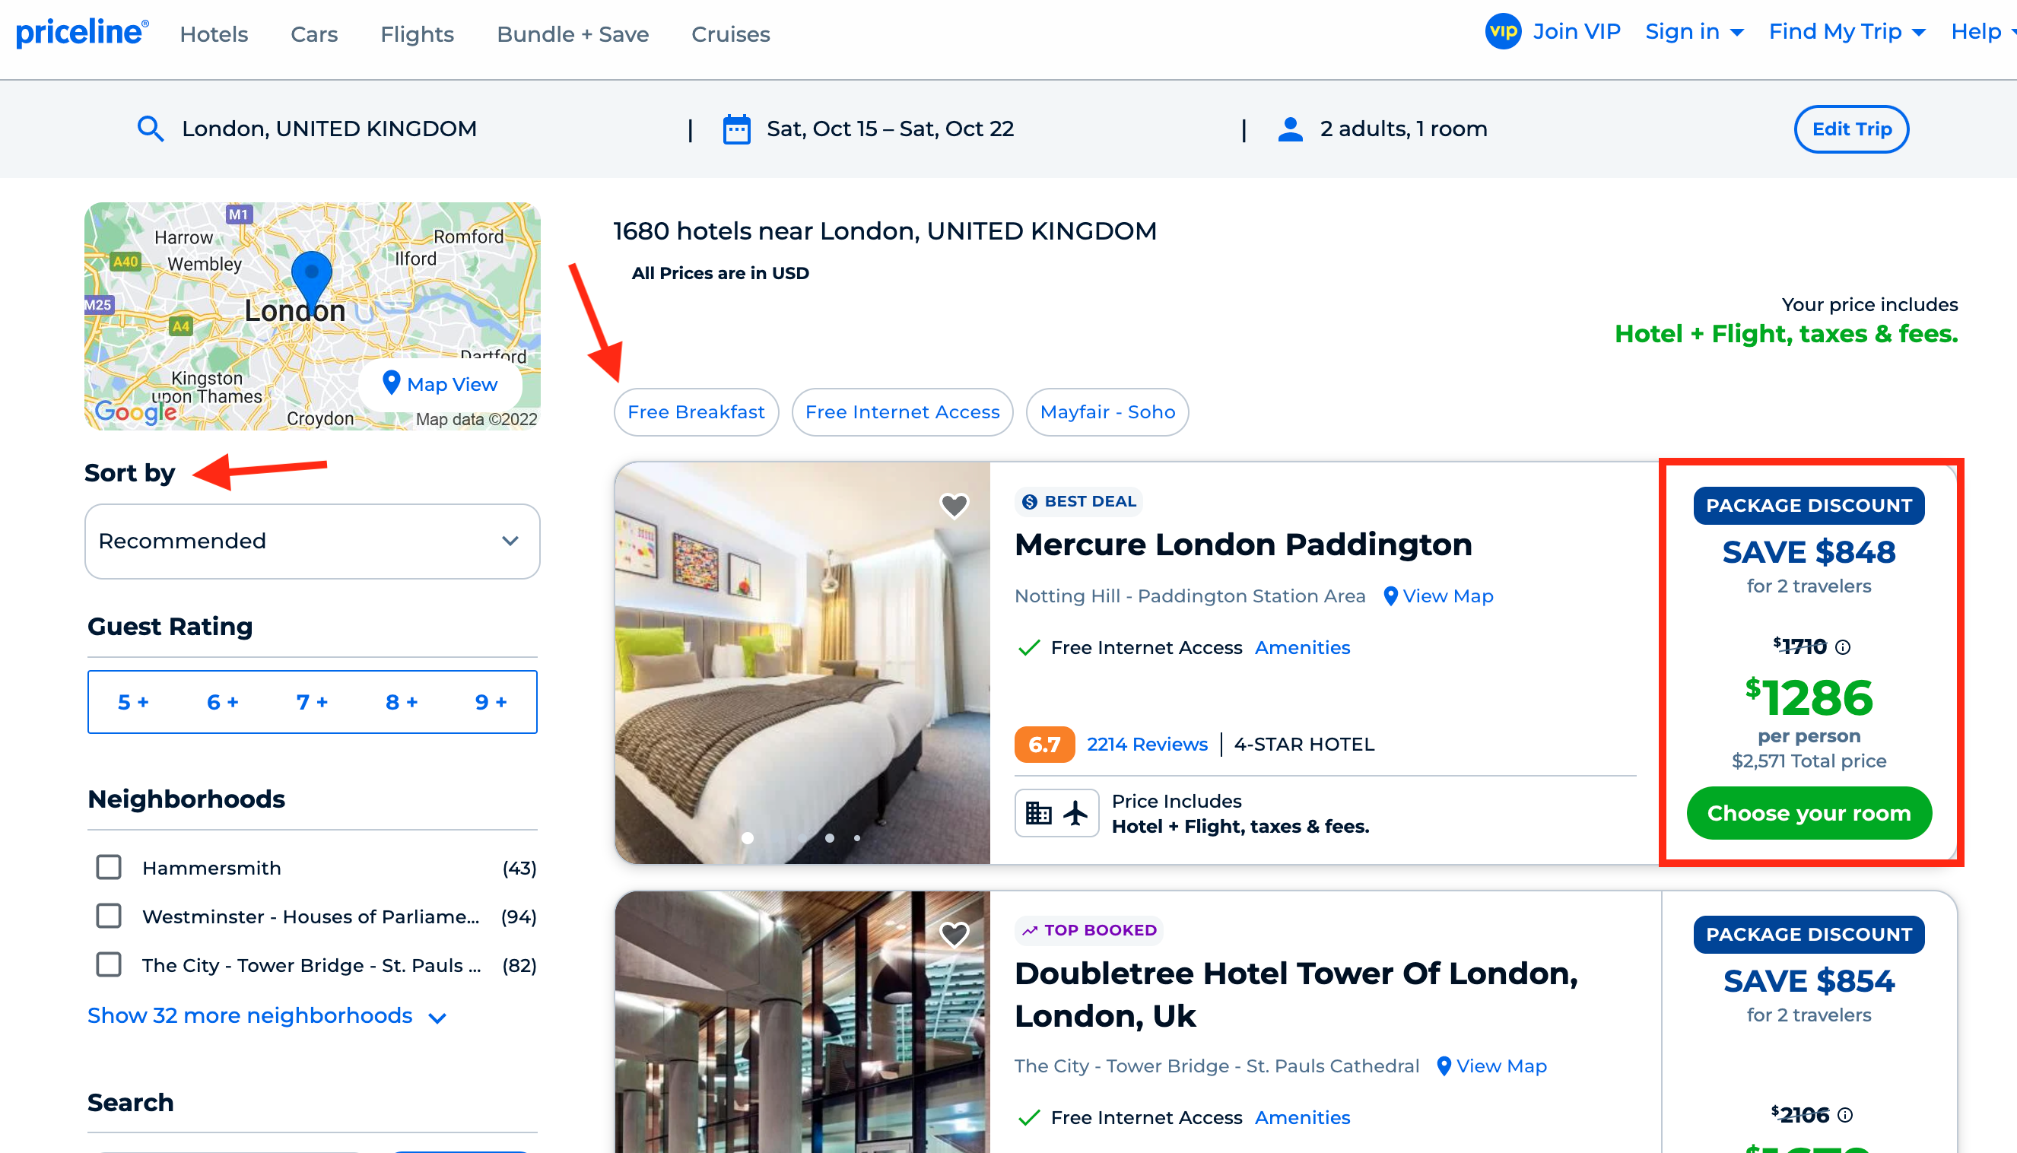Click the Join VIP link
Screen dimensions: 2017x1153
click(x=1576, y=32)
